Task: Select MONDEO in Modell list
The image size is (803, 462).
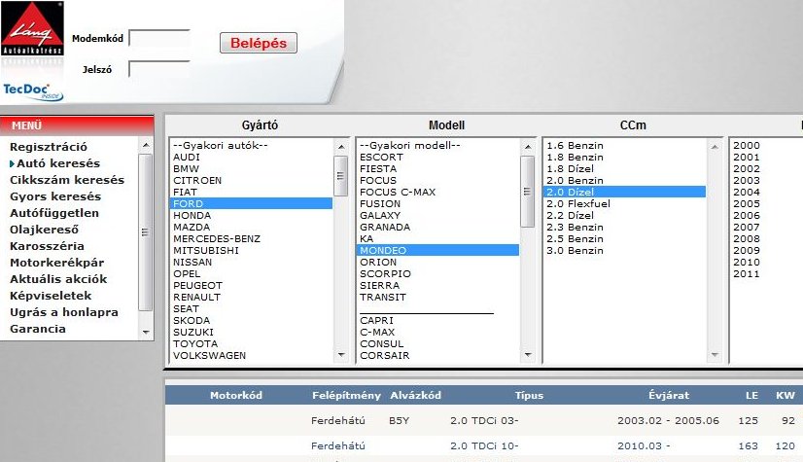Action: pos(437,251)
